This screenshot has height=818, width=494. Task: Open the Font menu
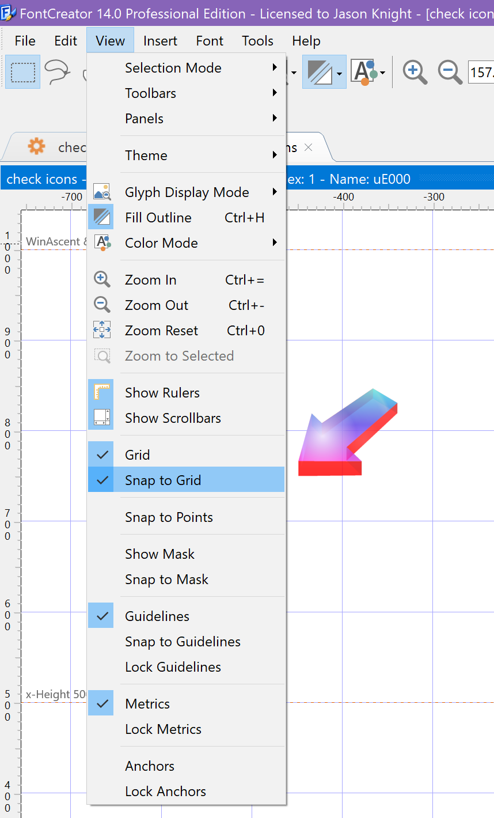210,41
